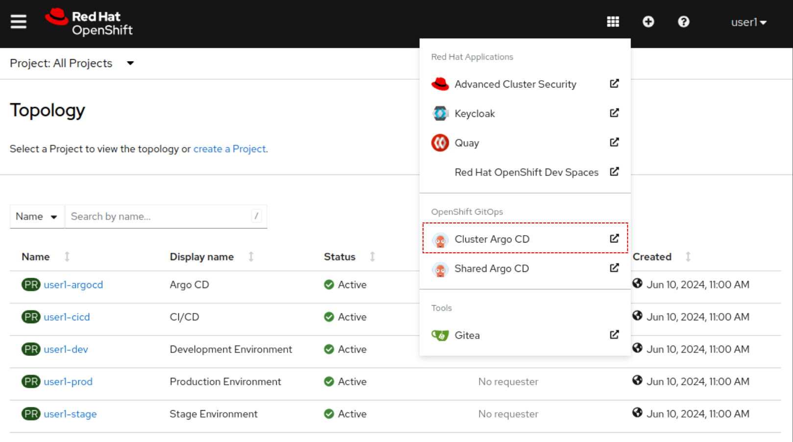This screenshot has width=793, height=442.
Task: Click the Topology page heading
Action: click(x=48, y=110)
